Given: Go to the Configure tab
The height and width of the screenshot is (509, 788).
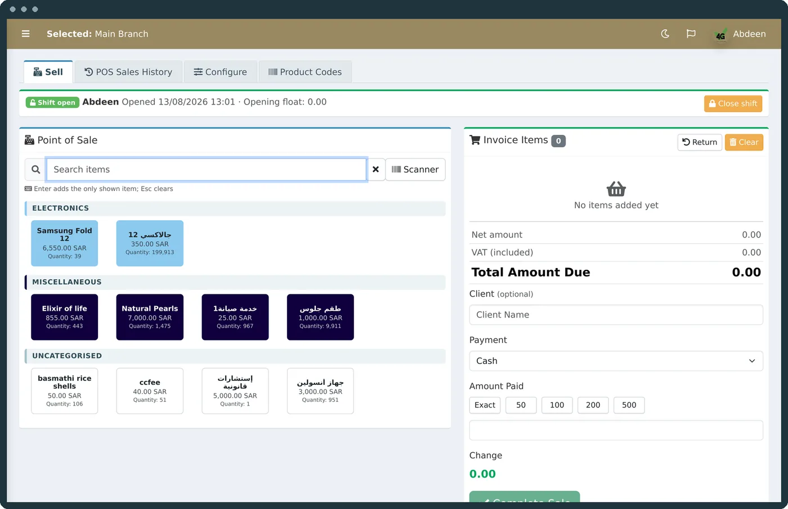Looking at the screenshot, I should point(221,72).
